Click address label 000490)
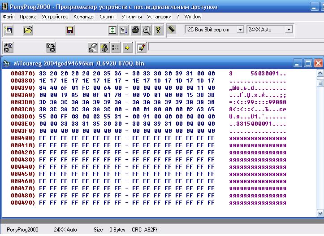Screen dimensions: 324x236 23,203
